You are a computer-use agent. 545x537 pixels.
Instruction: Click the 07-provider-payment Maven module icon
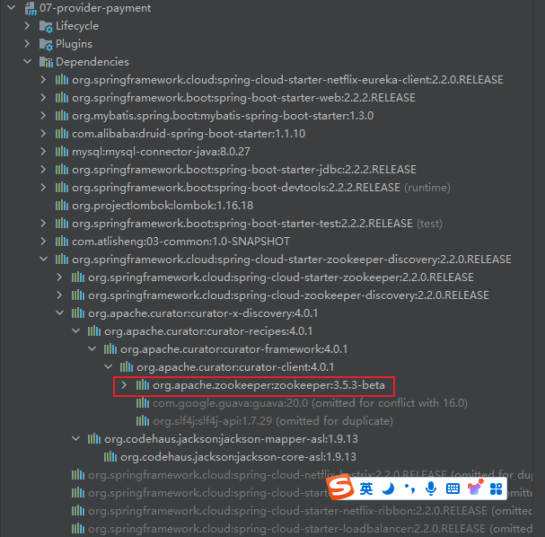31,8
